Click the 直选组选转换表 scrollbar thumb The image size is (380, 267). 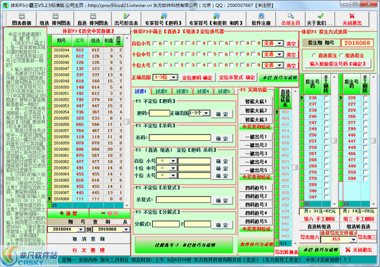pos(295,167)
